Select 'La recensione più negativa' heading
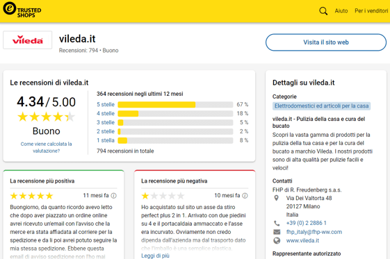 tap(174, 181)
